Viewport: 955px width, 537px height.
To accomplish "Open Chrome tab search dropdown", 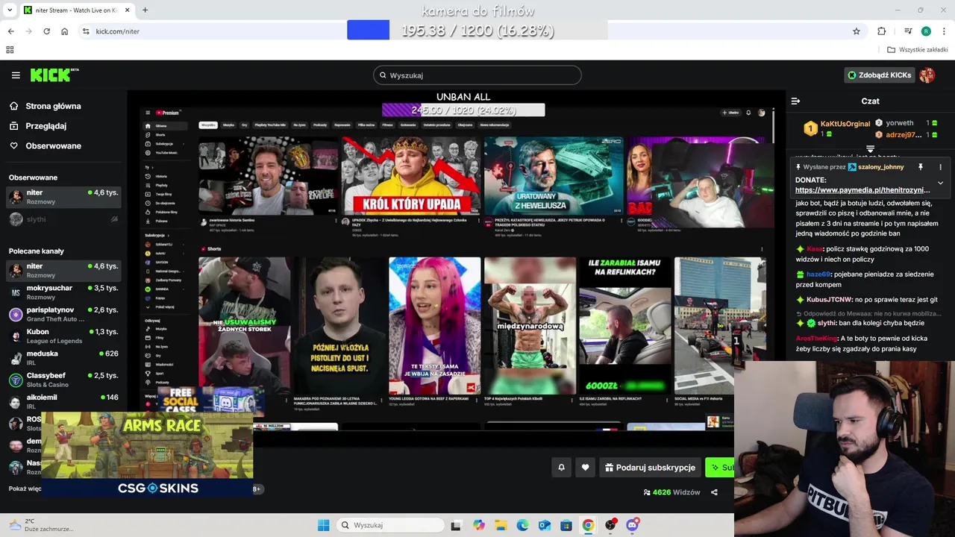I will 10,10.
